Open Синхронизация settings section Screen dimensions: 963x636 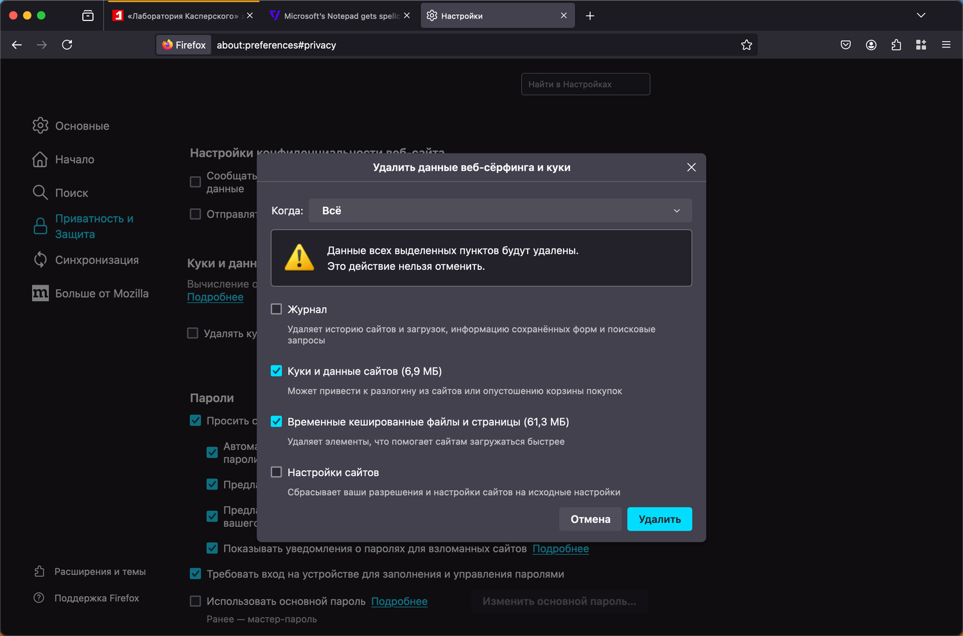[96, 260]
